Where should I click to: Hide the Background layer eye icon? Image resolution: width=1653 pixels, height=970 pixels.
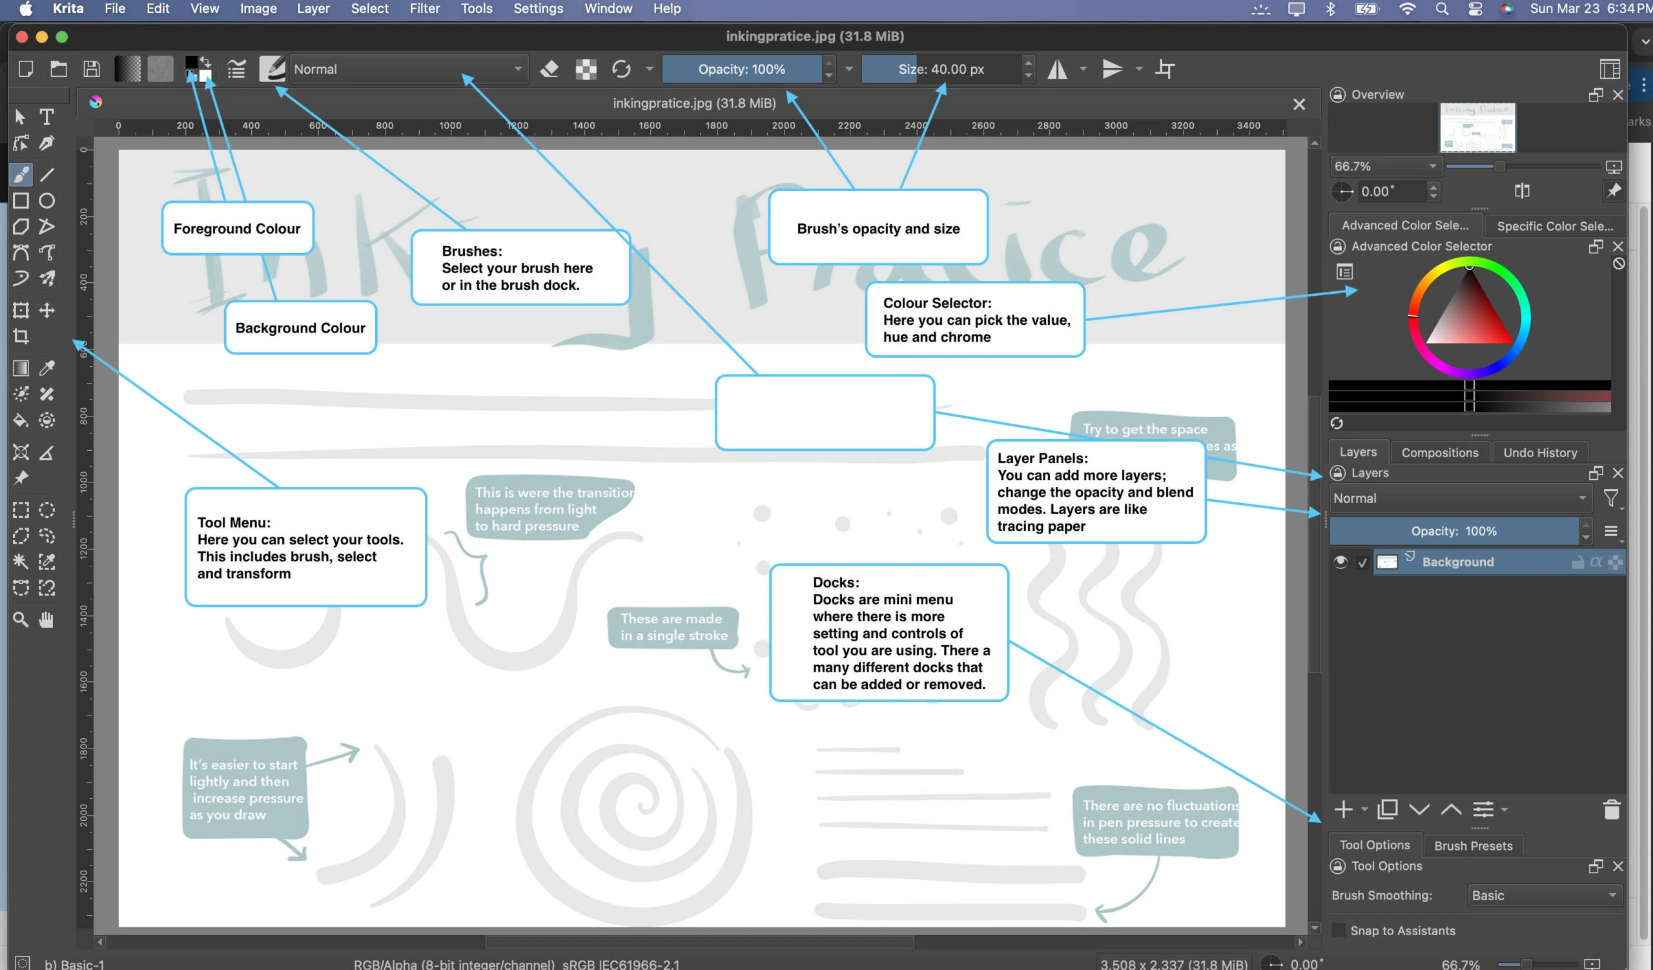click(x=1340, y=562)
